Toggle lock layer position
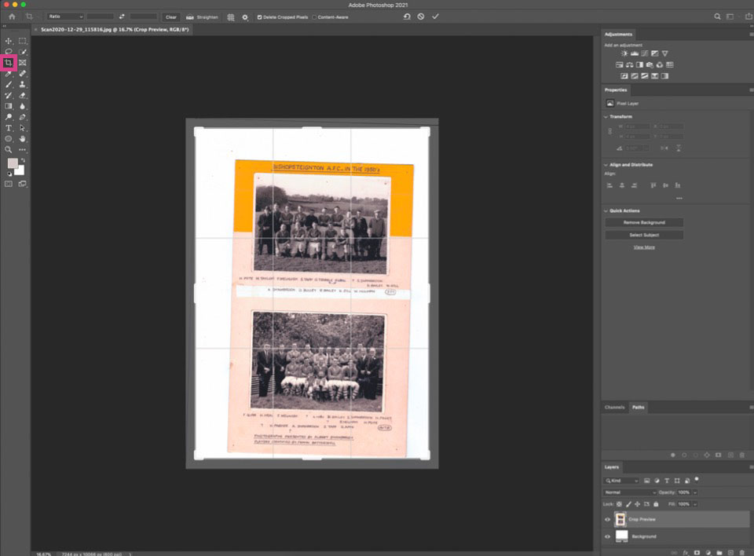 (638, 504)
